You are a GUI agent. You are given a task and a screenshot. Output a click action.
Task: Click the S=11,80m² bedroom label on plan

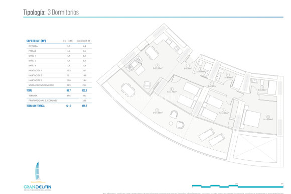tap(172, 92)
